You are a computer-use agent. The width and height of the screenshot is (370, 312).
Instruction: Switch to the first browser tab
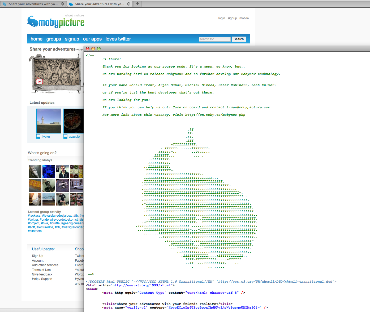pos(32,4)
